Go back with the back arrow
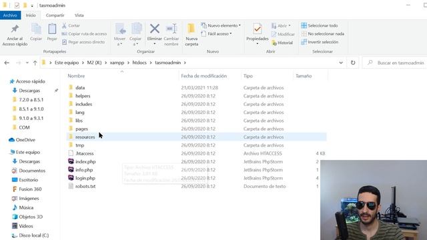 click(7, 63)
